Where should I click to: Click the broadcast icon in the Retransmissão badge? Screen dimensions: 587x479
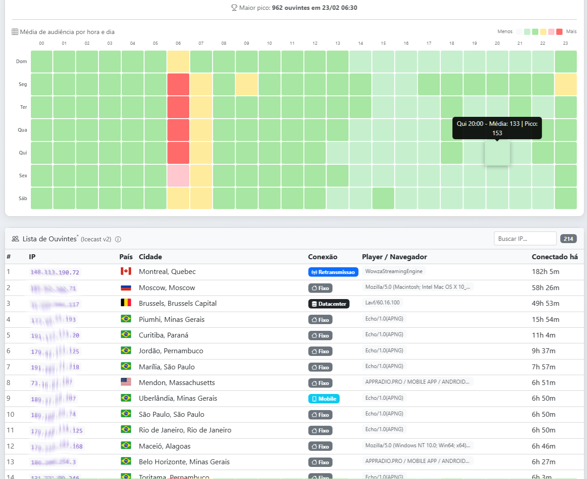coord(315,271)
